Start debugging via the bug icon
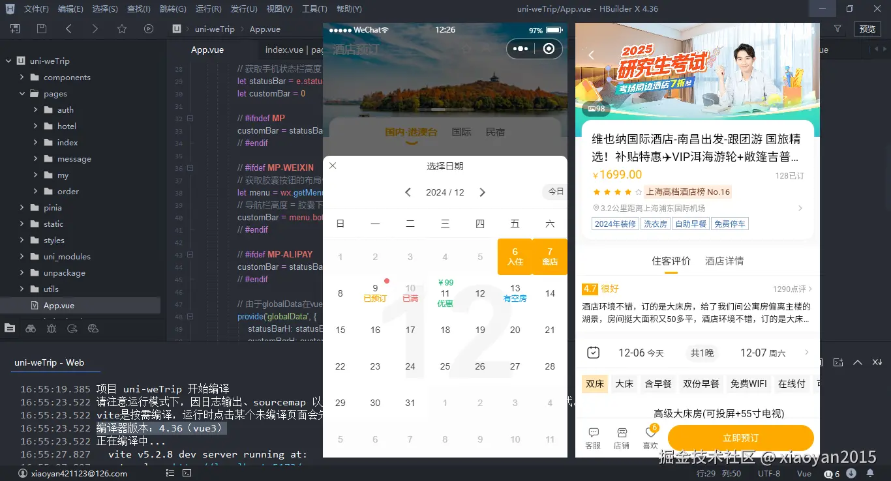Image resolution: width=891 pixels, height=481 pixels. [x=51, y=328]
